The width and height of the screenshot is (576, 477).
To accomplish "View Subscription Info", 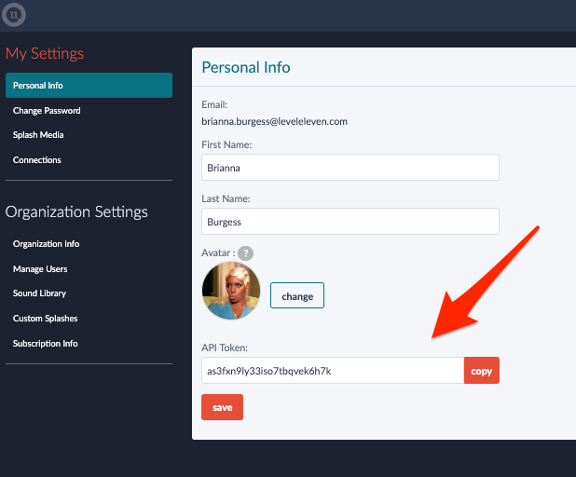I will (46, 344).
